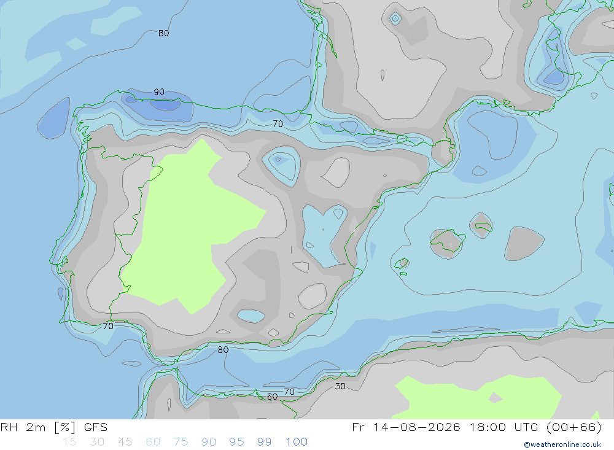Screen dimensions: 614x450
Task: Click the contour label 70 next to the 60 label
Action: pyautogui.click(x=289, y=392)
